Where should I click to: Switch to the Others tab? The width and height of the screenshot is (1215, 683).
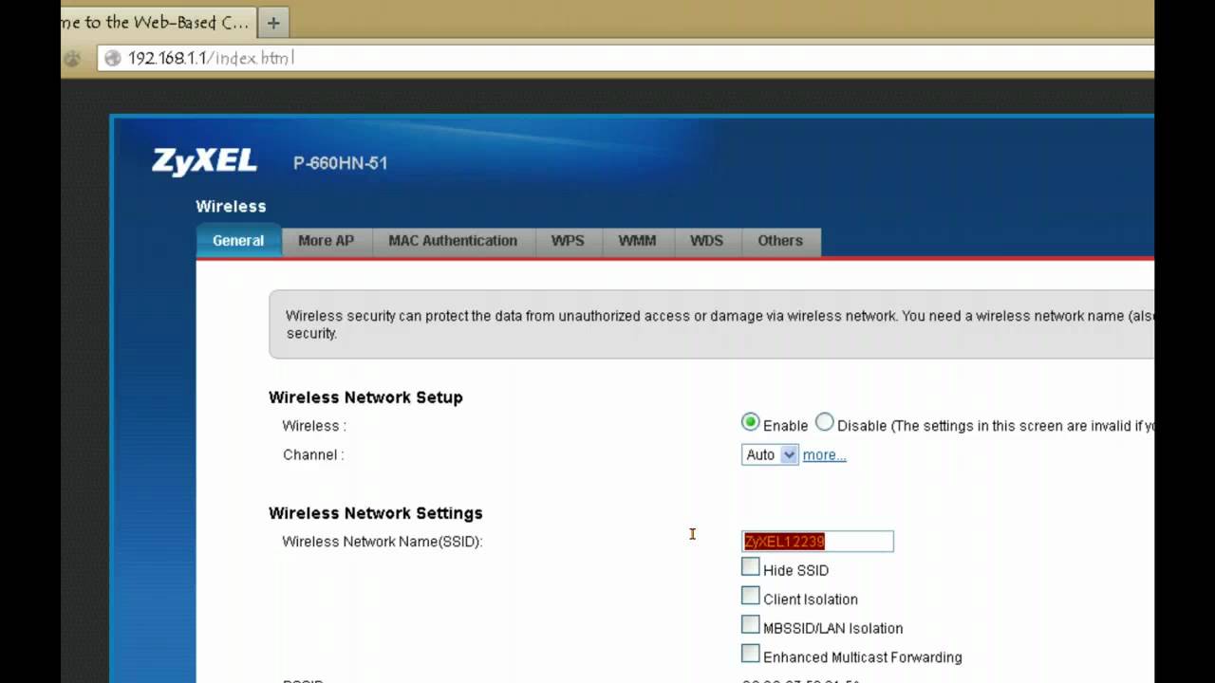click(x=780, y=241)
